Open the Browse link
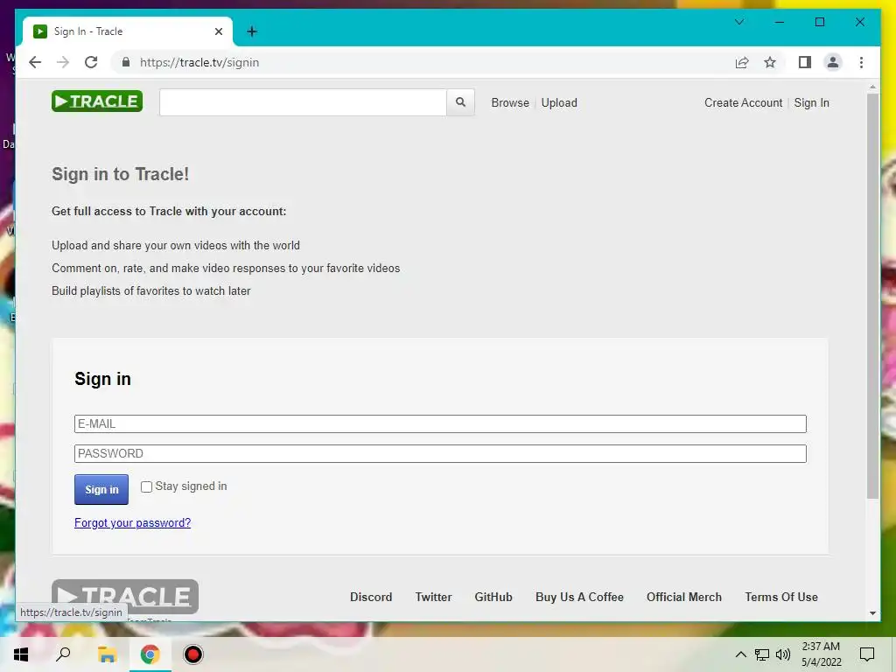 [510, 103]
